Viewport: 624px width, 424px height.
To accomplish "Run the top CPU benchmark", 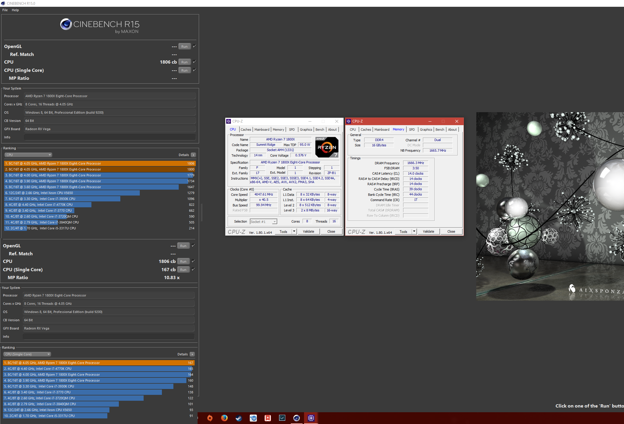I will [184, 62].
